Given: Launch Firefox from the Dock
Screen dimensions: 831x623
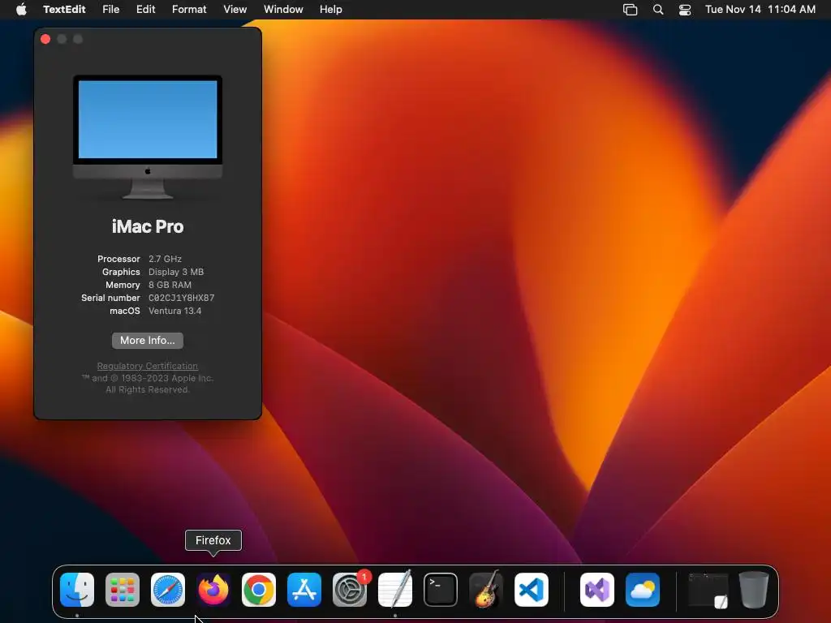Looking at the screenshot, I should (213, 590).
